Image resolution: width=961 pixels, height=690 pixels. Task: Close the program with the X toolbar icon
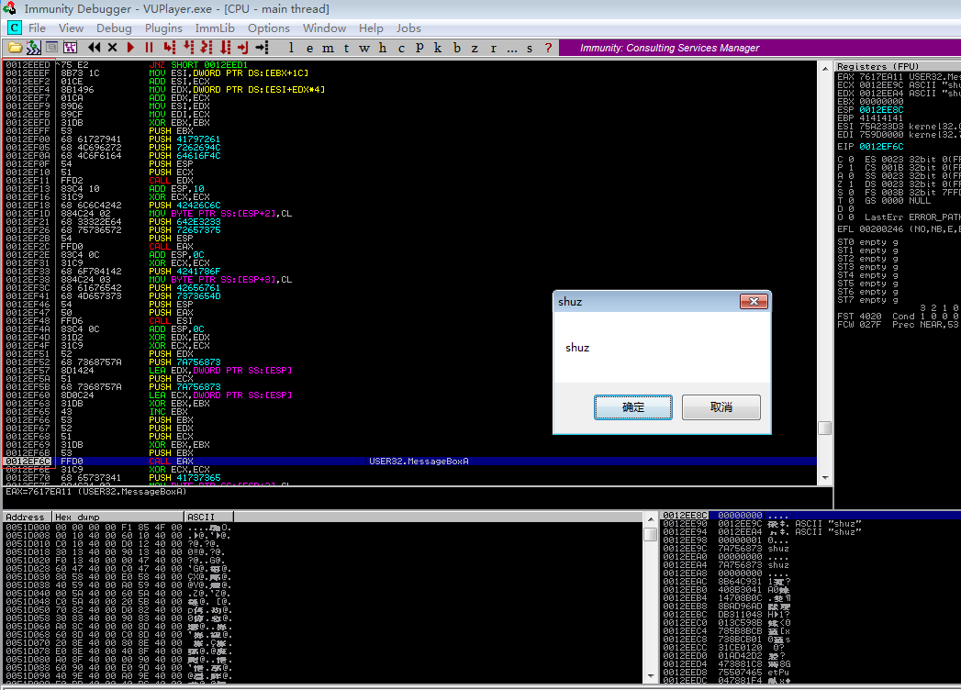[x=112, y=48]
